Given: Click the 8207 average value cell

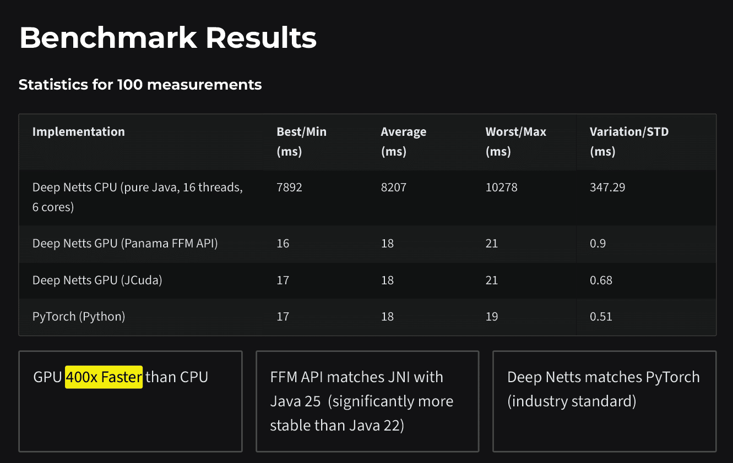Looking at the screenshot, I should [393, 188].
